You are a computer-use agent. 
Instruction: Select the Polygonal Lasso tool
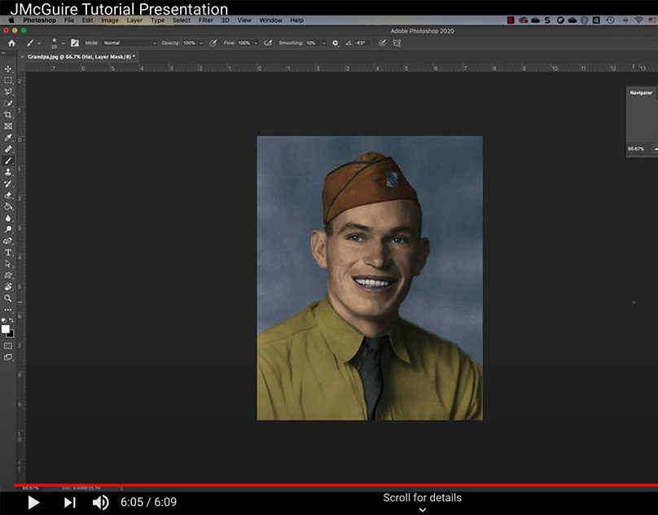(x=8, y=91)
